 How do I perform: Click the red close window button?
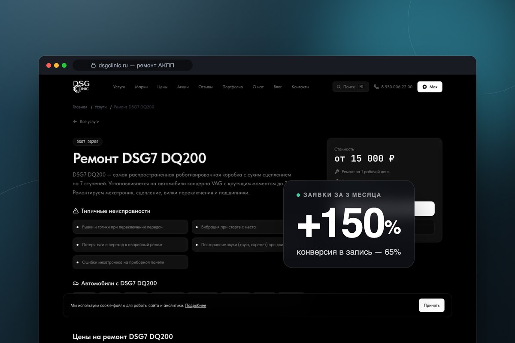49,66
